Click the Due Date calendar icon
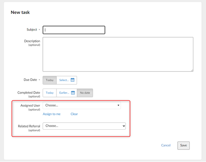206x162 pixels. pyautogui.click(x=72, y=80)
